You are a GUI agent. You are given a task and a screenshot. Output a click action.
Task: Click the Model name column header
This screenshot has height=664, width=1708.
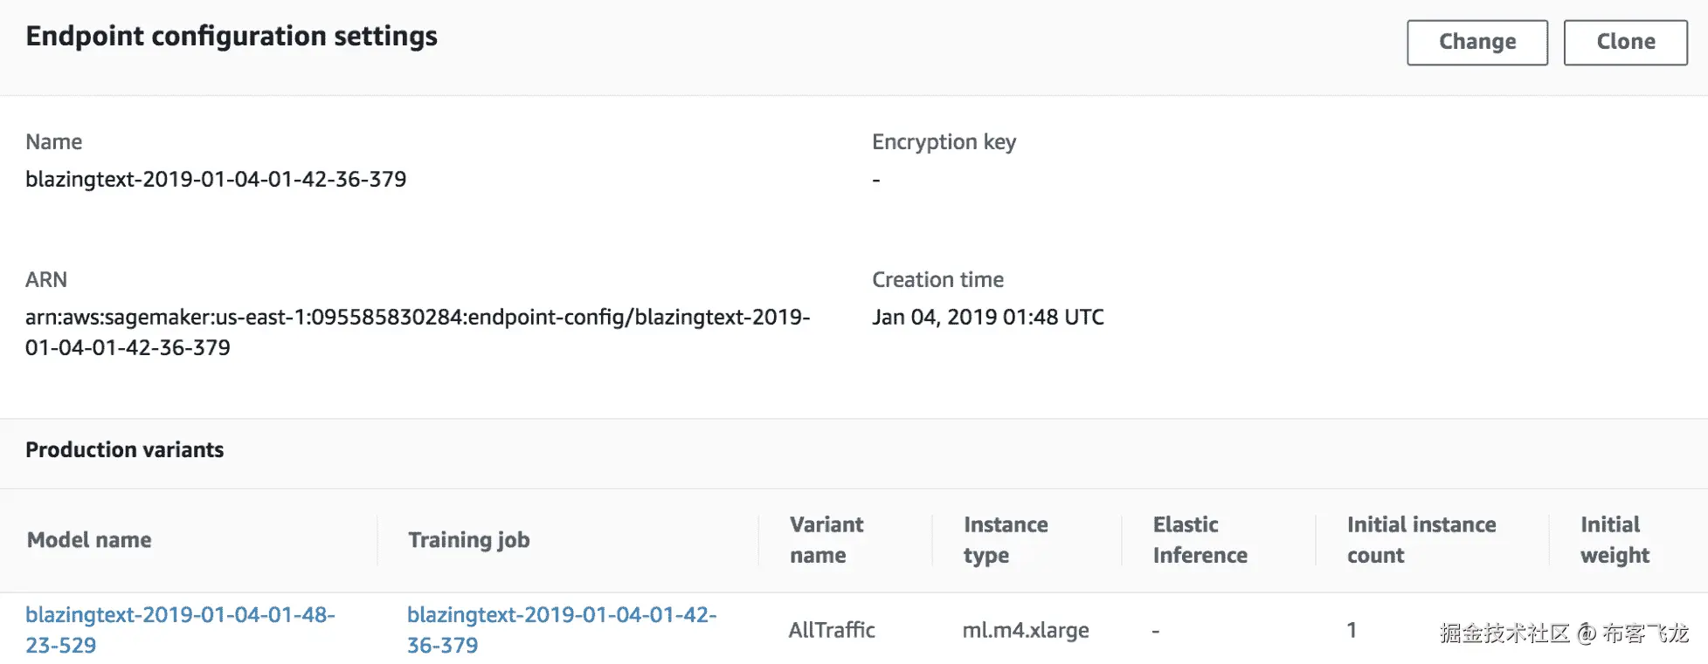(89, 540)
